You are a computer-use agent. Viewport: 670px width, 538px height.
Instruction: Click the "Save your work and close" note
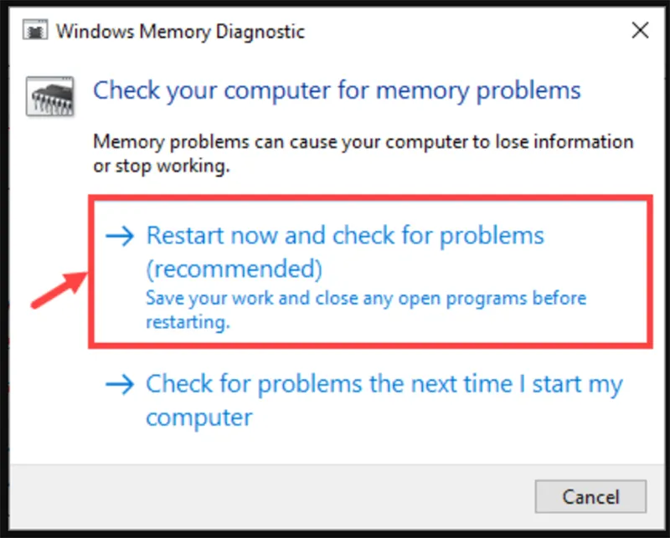pos(366,299)
